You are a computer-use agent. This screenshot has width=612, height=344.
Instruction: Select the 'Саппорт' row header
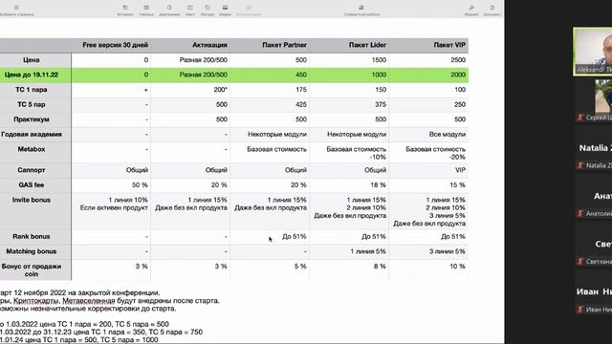point(35,170)
